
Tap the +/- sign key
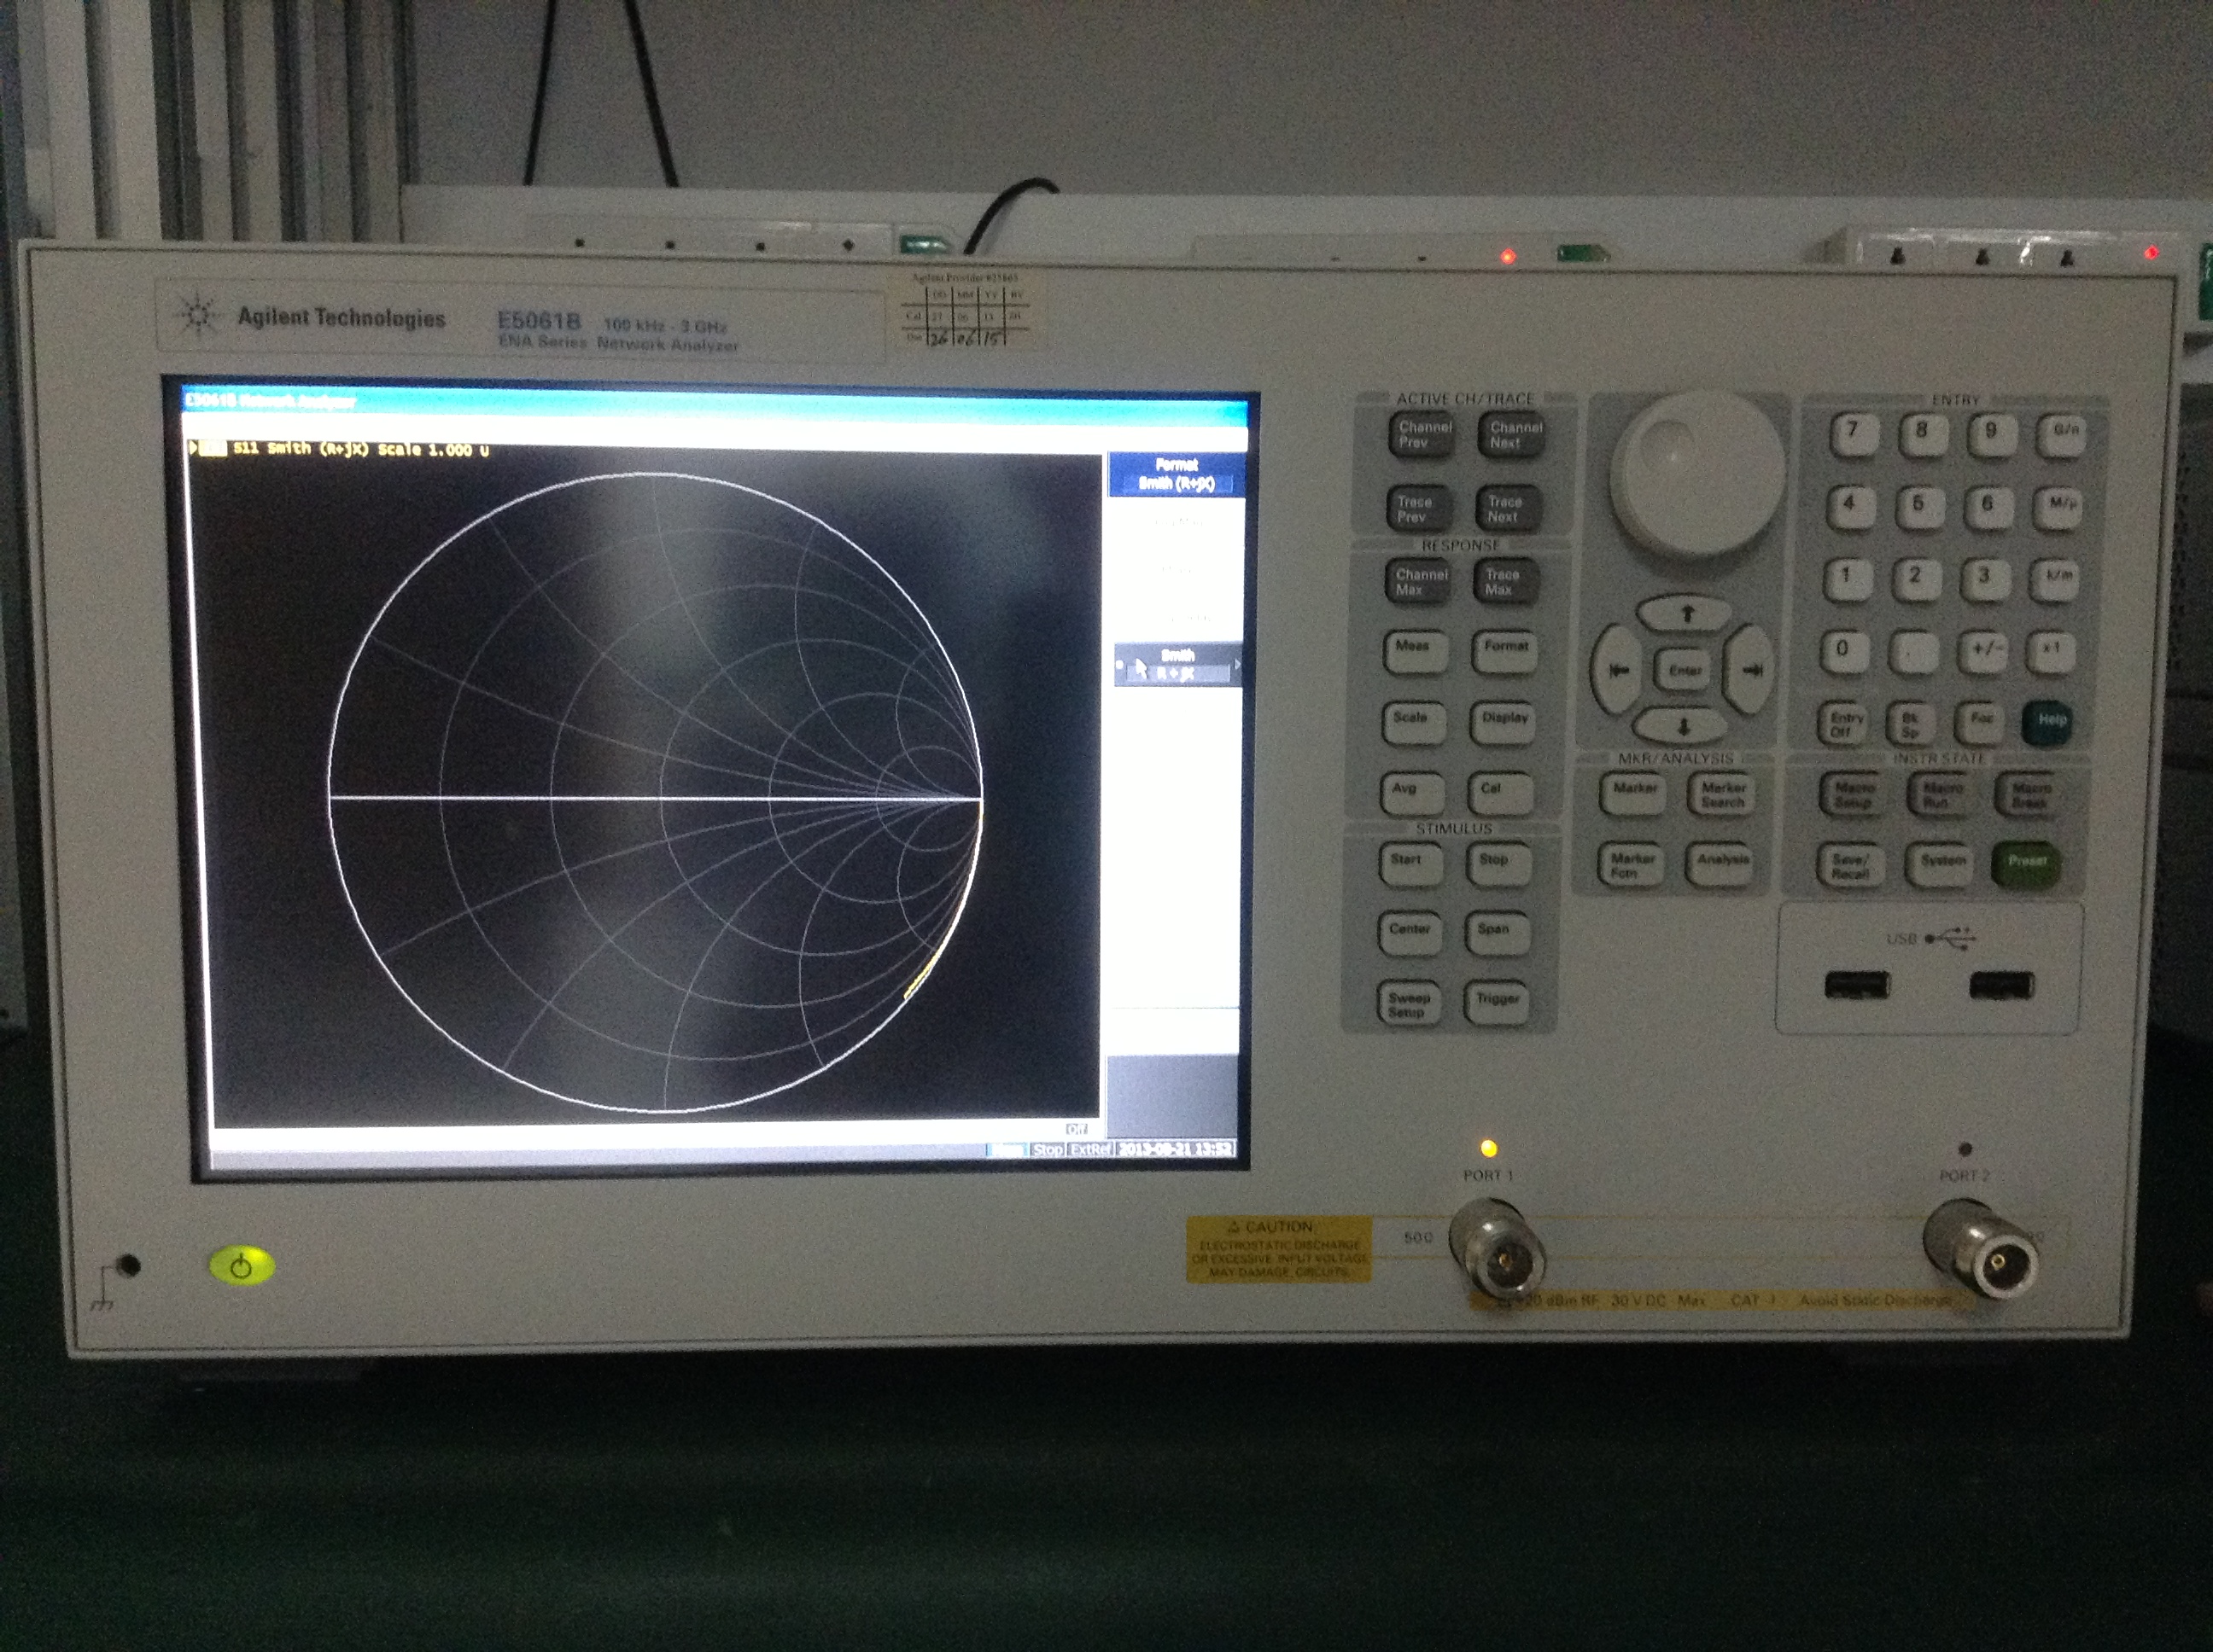[1982, 652]
